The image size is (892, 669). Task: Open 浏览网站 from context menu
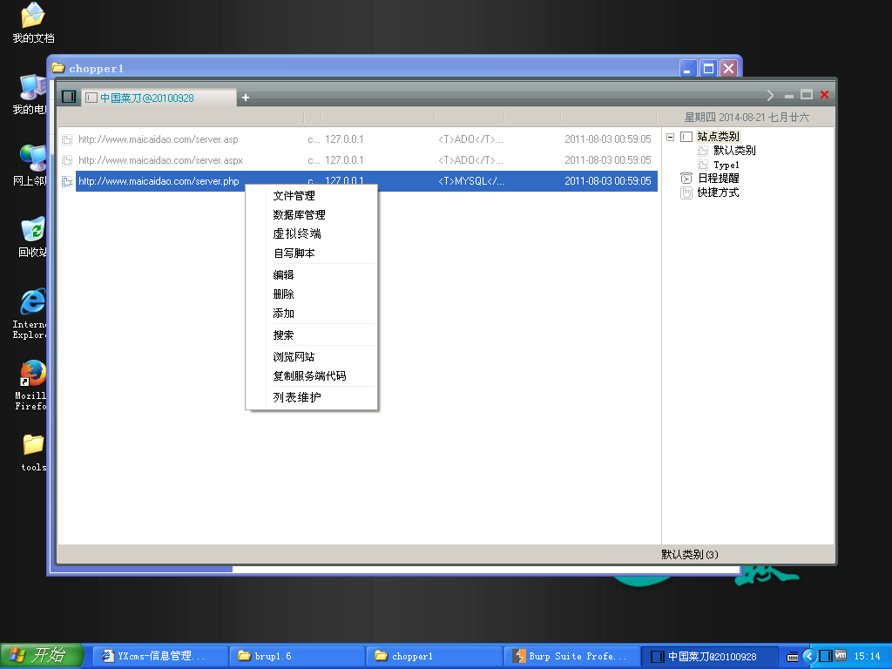294,356
